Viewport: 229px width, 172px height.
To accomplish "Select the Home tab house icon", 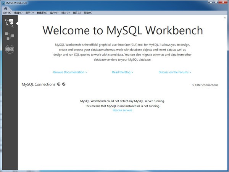I will coord(6,8).
